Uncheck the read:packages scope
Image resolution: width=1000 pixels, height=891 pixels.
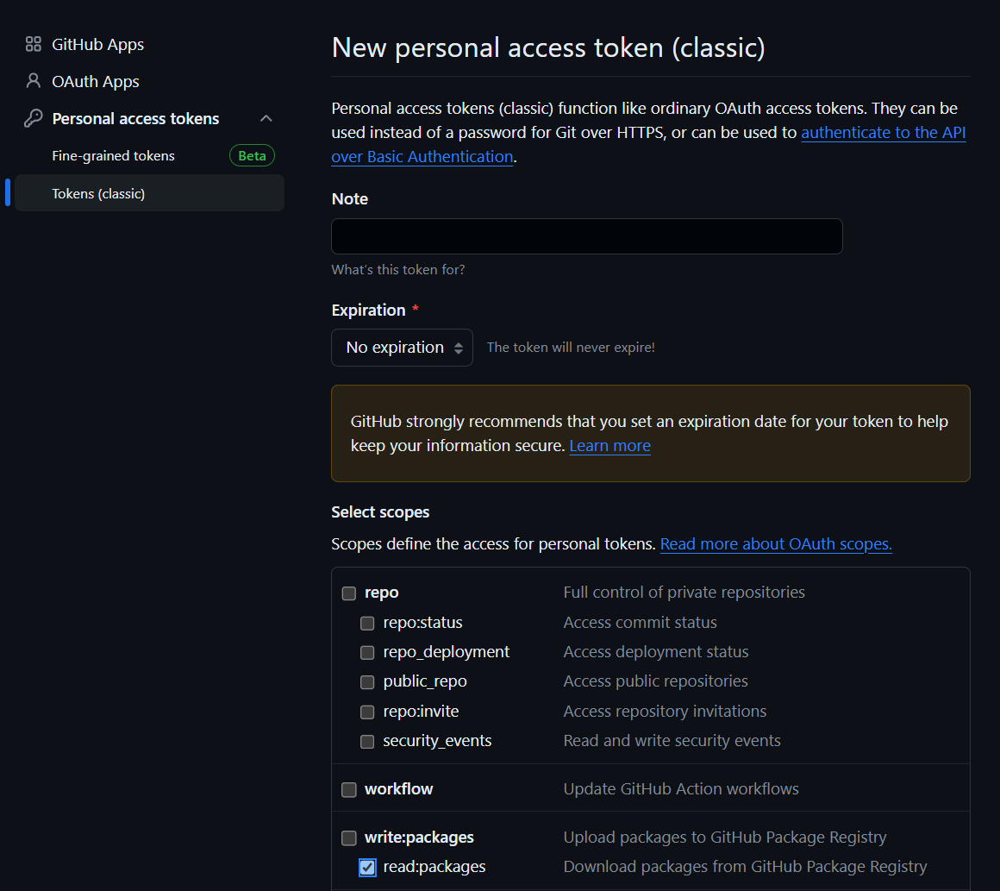[367, 868]
